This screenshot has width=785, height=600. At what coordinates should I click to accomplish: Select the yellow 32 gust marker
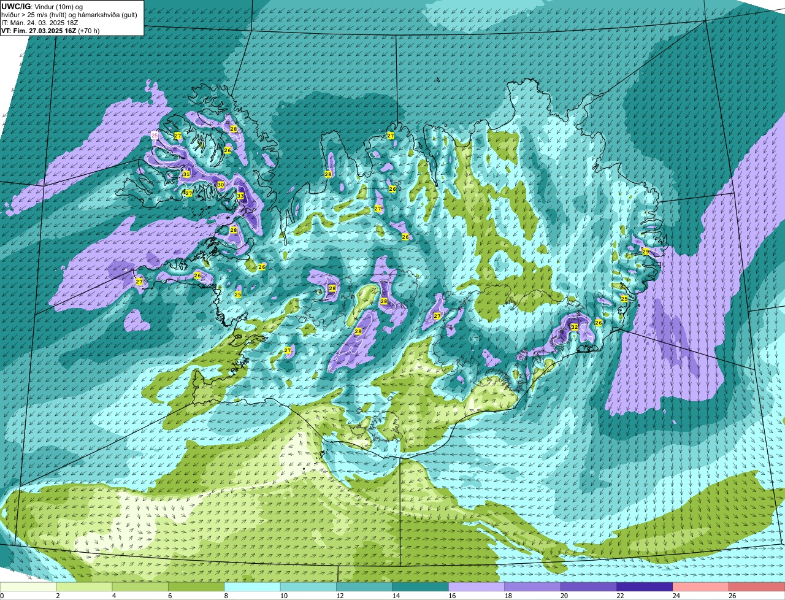[574, 327]
